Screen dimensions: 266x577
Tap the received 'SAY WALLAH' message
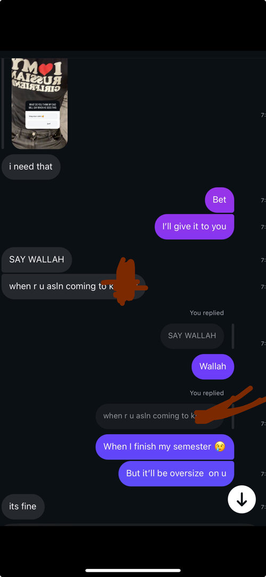pyautogui.click(x=37, y=259)
